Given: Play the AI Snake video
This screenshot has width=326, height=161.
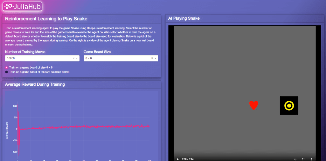Looking at the screenshot, I should tap(177, 159).
